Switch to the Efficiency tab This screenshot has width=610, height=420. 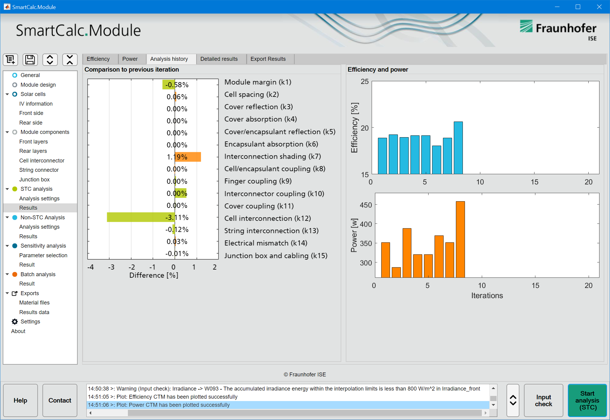[x=101, y=59]
